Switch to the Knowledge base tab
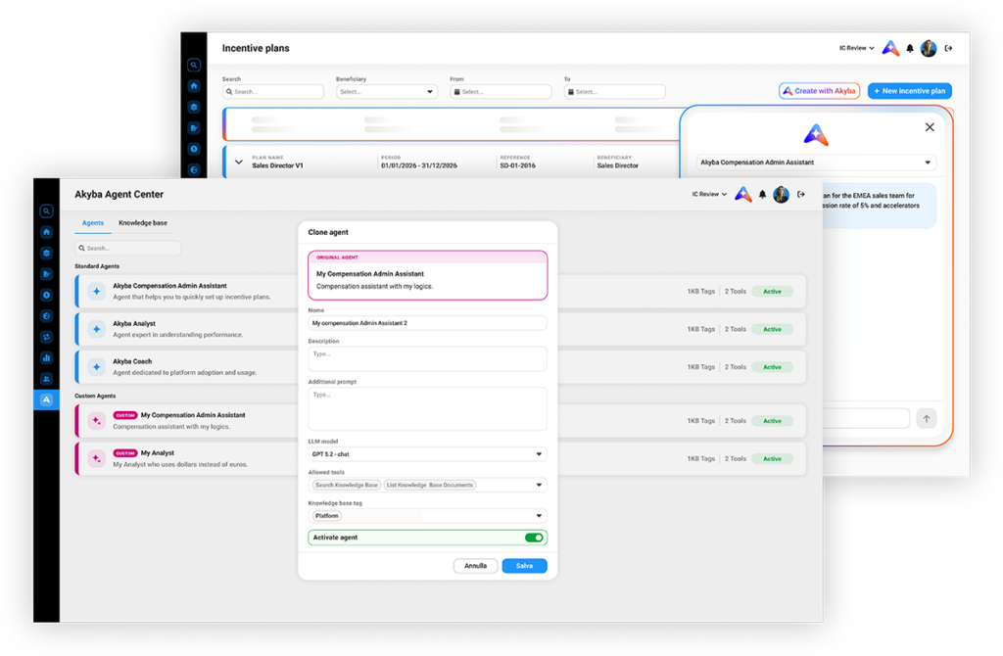Screen dimensions: 1003x656 pos(143,223)
